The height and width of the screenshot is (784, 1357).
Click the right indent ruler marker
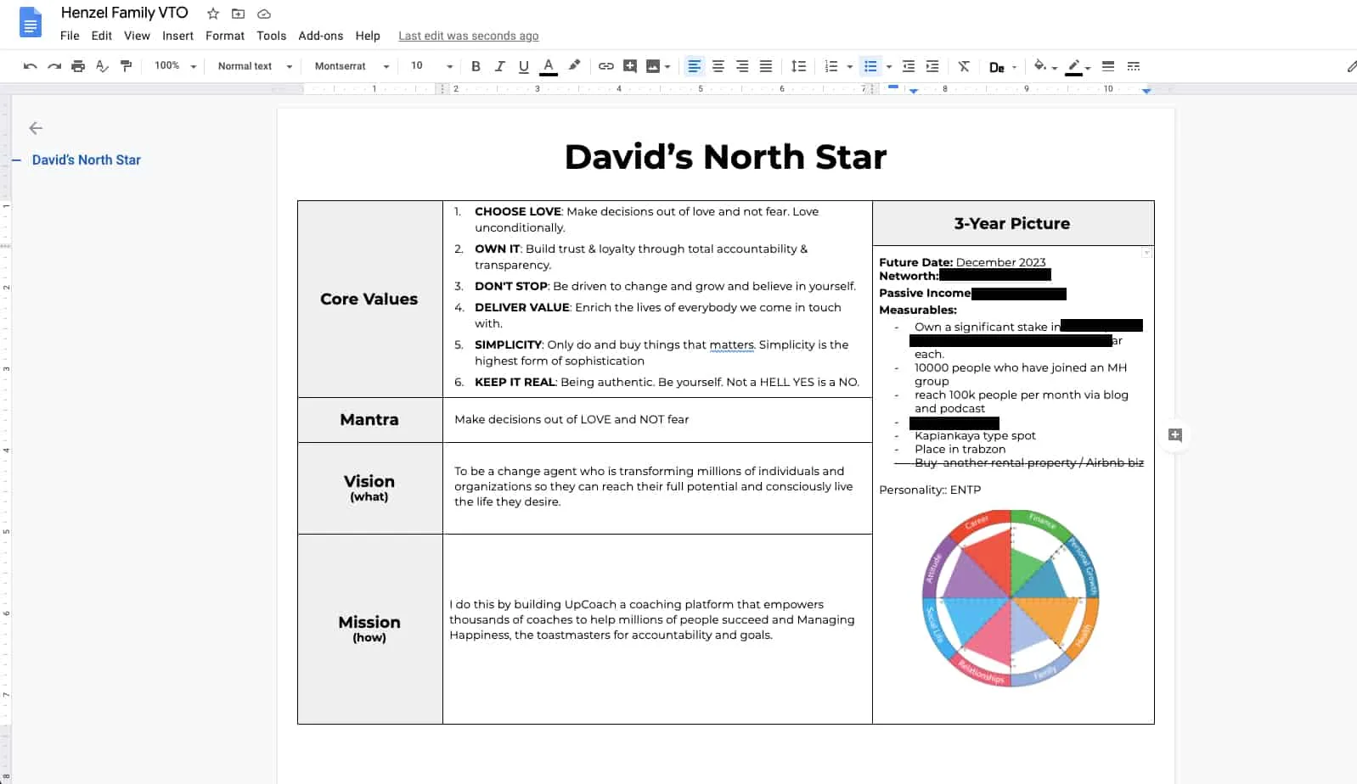tap(1146, 90)
